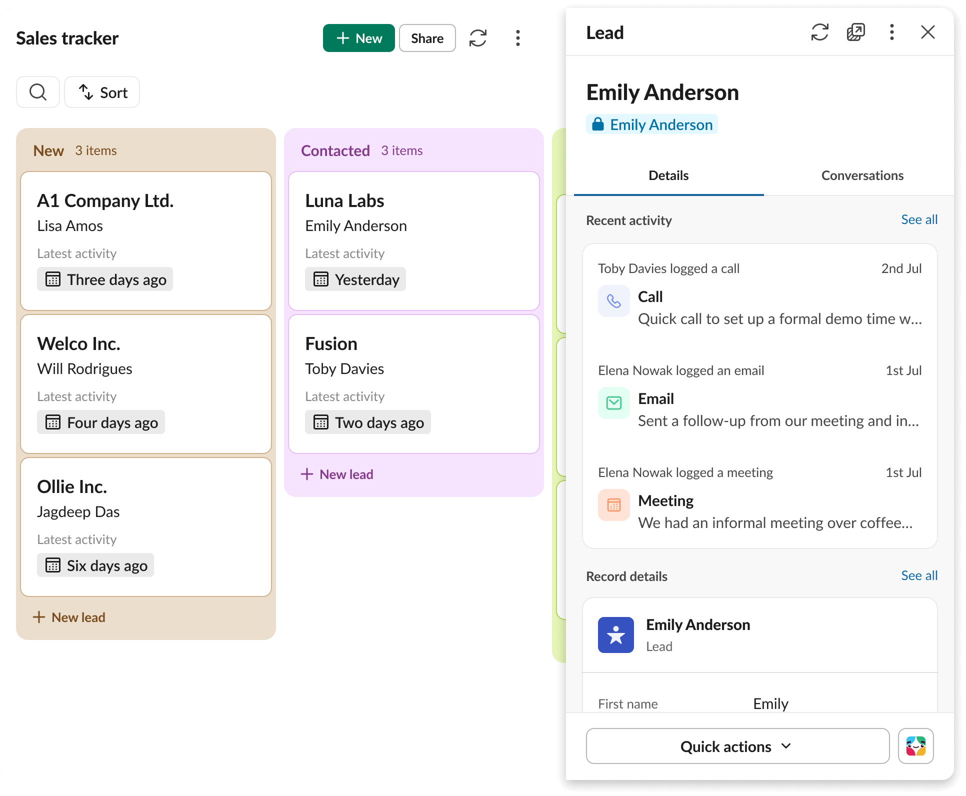Click the Emily Anderson record details entry

(x=760, y=635)
